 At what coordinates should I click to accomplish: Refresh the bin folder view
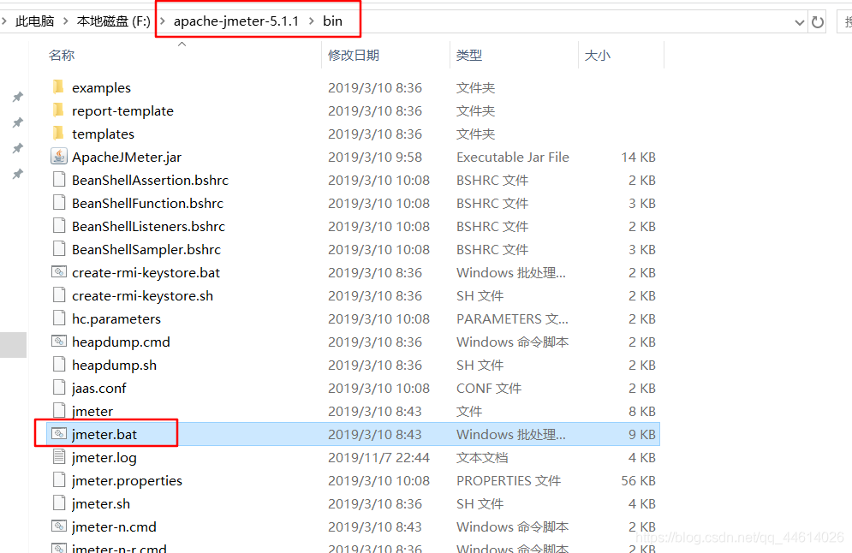click(817, 22)
